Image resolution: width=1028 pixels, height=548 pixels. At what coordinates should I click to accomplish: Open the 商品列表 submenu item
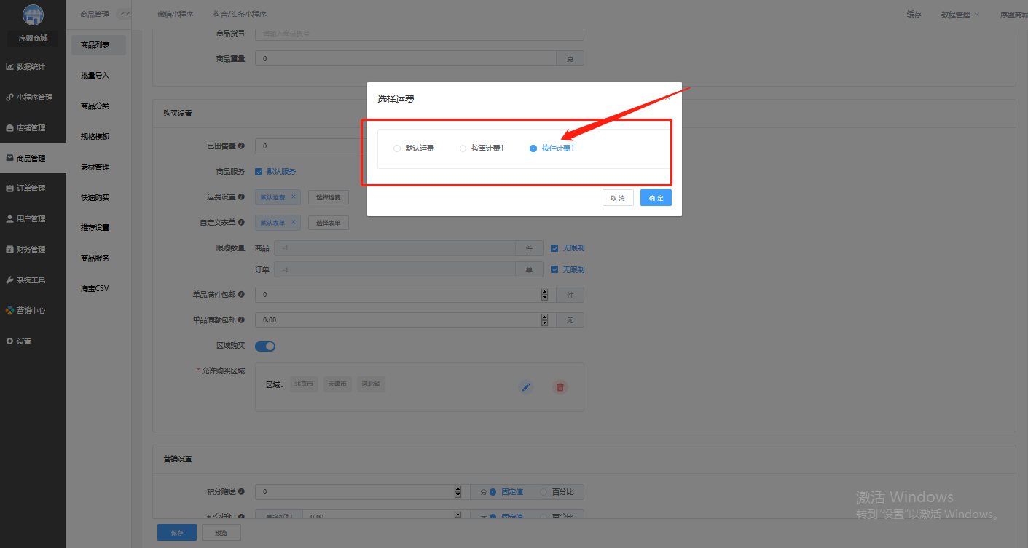98,45
